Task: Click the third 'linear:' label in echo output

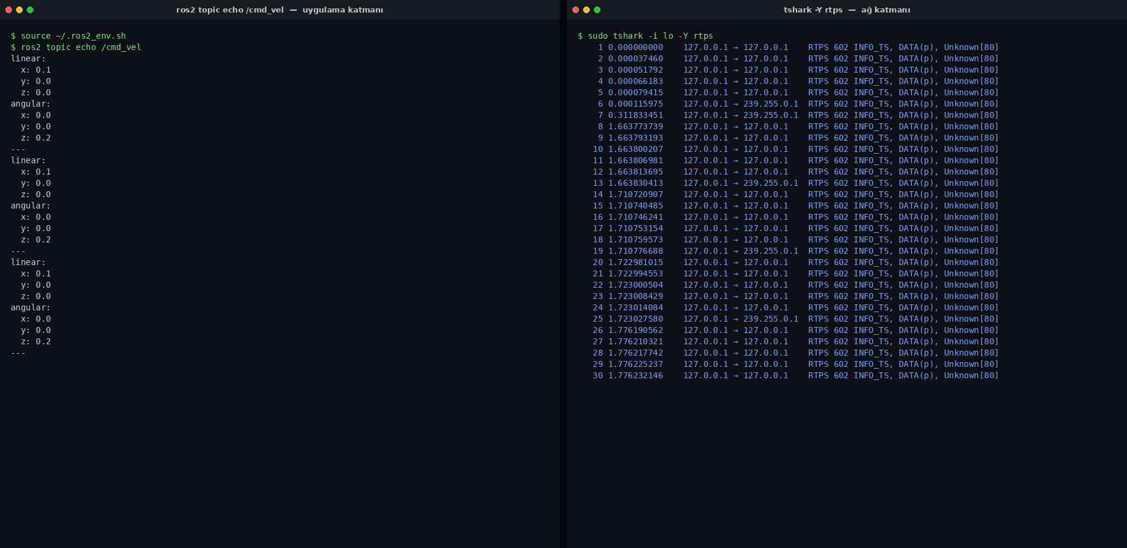Action: [28, 262]
